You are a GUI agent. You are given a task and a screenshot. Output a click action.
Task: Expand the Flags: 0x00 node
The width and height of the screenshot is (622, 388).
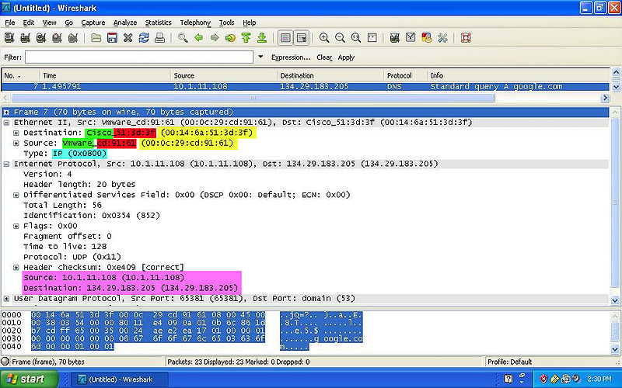tap(16, 226)
